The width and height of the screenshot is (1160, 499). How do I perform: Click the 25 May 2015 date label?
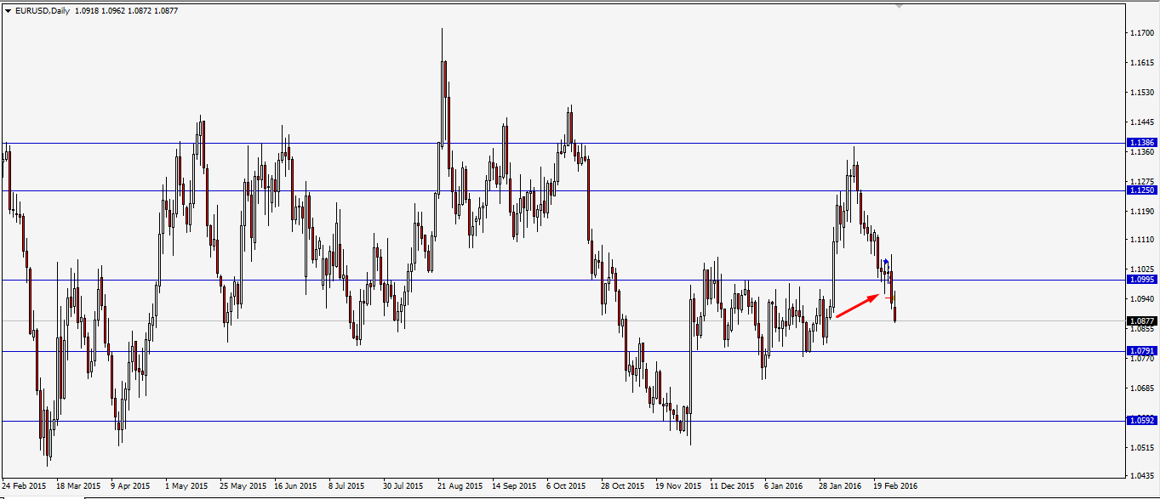(242, 486)
